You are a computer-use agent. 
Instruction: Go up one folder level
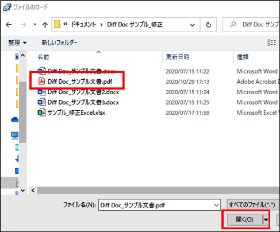click(45, 25)
